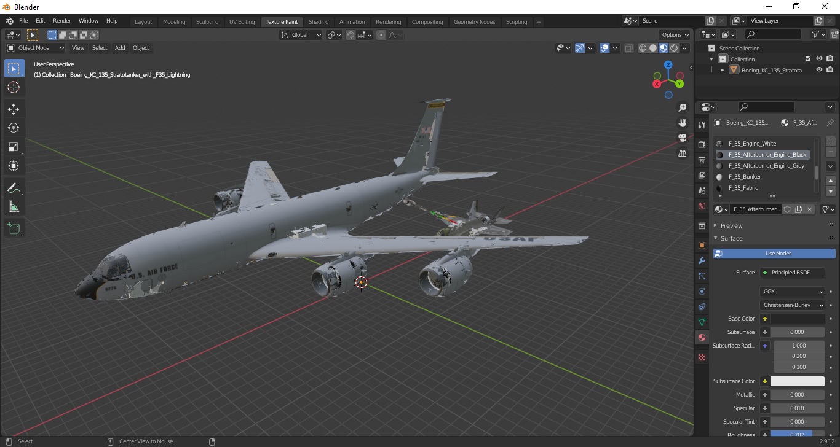Image resolution: width=840 pixels, height=447 pixels.
Task: Disable Collection in renders camera icon
Action: pos(830,59)
